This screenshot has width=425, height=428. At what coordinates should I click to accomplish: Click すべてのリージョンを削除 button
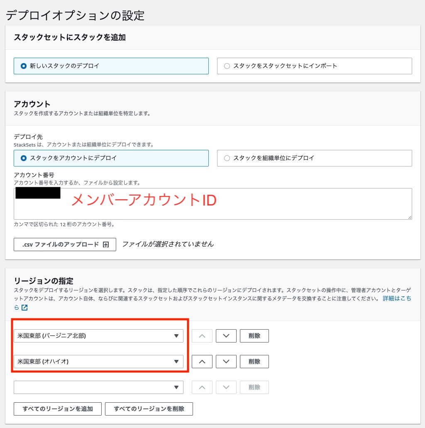pos(149,409)
